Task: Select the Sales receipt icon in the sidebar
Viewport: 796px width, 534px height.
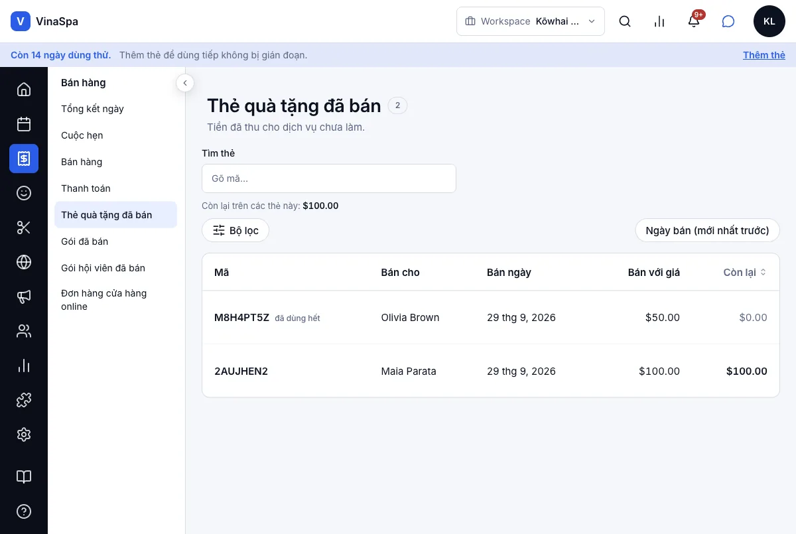Action: 24,159
